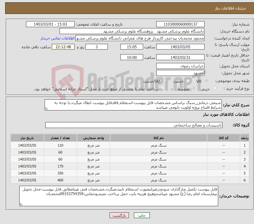Click متر مربع unit in row 5
254x224 pixels.
coord(93,173)
